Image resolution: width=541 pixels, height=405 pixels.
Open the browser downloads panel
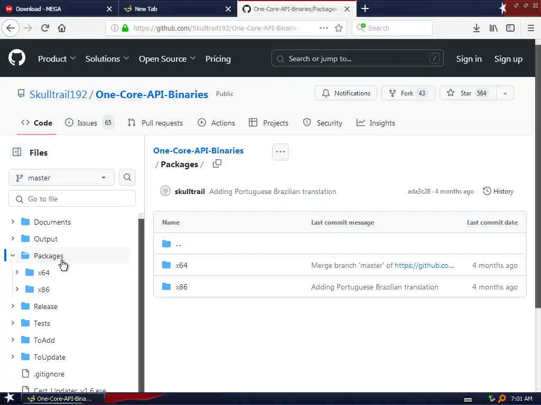pyautogui.click(x=477, y=28)
